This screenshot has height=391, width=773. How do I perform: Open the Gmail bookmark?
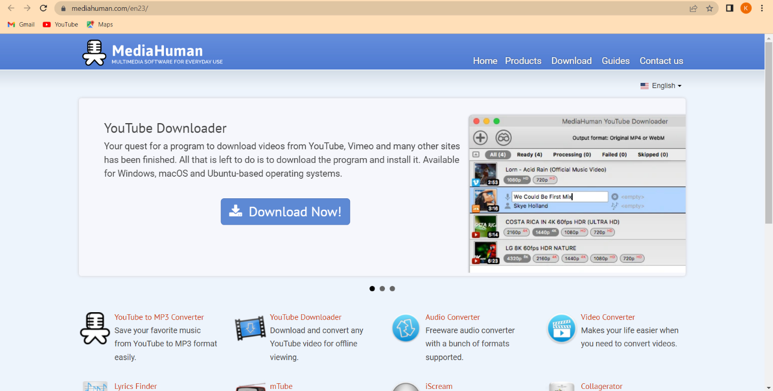[x=21, y=24]
